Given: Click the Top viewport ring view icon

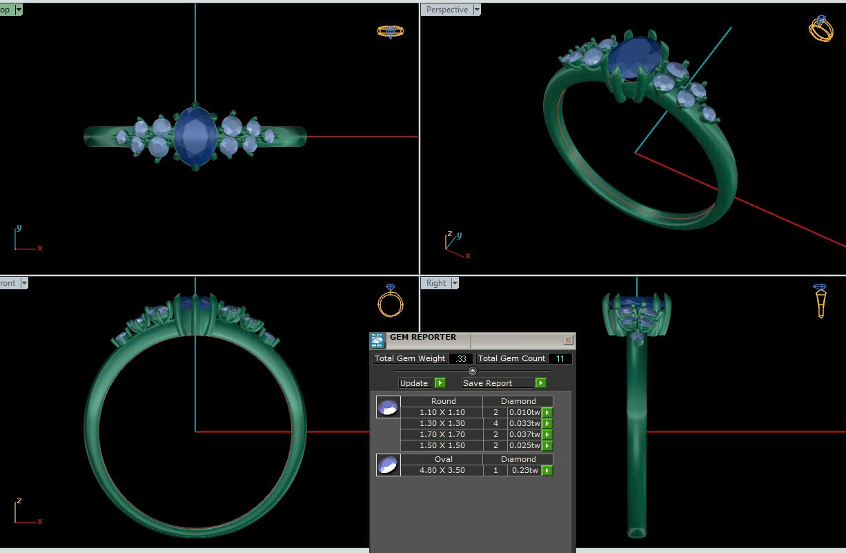Looking at the screenshot, I should click(x=390, y=31).
